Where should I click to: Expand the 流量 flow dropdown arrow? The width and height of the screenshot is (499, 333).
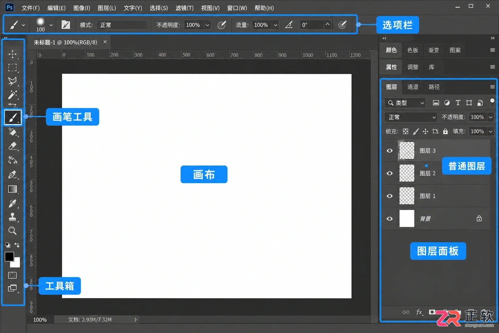pyautogui.click(x=275, y=25)
